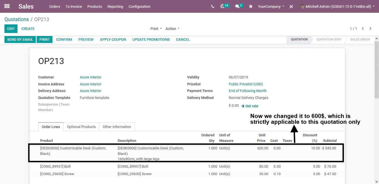Click the wrench tools icon in navbar

tap(291, 6)
